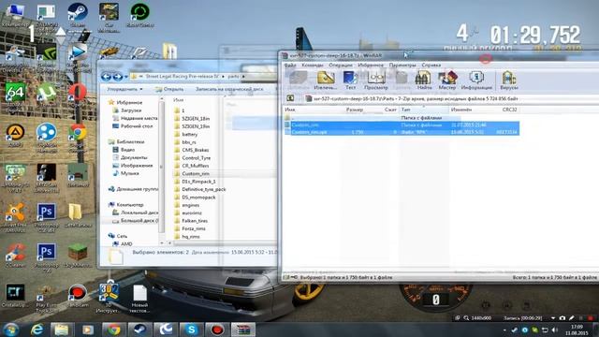Open the Bandicam desktop shortcut

tap(78, 296)
